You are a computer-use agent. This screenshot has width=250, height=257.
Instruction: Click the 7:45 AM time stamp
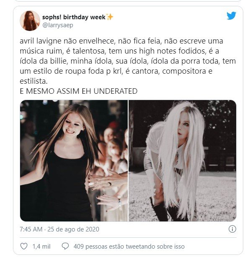(x=31, y=229)
